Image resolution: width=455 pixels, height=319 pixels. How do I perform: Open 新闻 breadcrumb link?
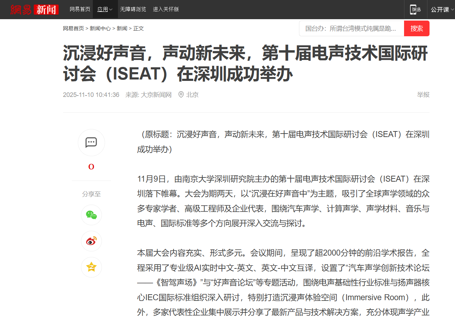click(x=122, y=28)
